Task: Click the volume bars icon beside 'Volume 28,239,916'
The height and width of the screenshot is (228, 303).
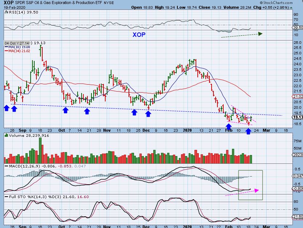Action: coord(6,135)
